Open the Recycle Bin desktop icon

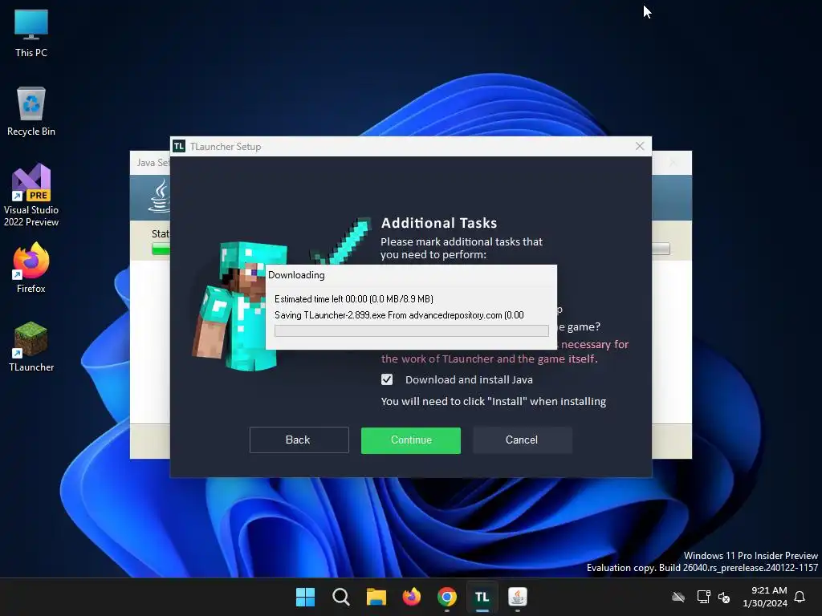click(x=31, y=111)
